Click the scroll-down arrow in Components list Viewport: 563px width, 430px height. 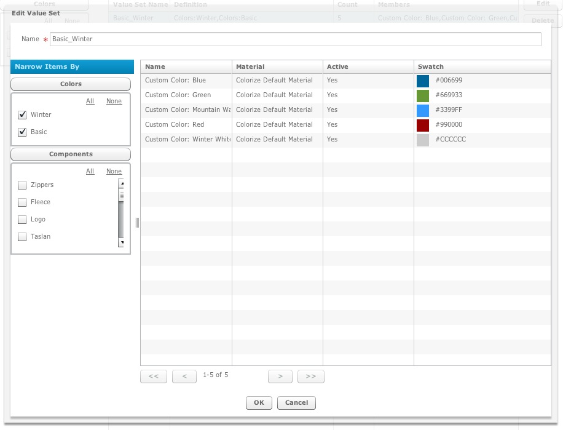(122, 242)
